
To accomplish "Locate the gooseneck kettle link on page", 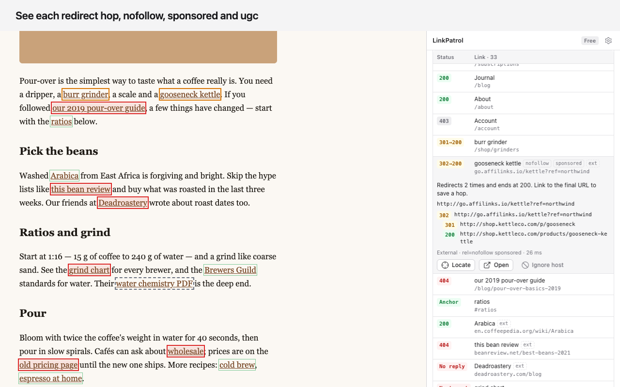I will click(456, 265).
